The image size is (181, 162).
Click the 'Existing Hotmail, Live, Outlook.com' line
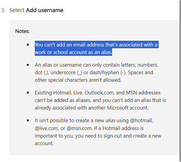pos(98,93)
